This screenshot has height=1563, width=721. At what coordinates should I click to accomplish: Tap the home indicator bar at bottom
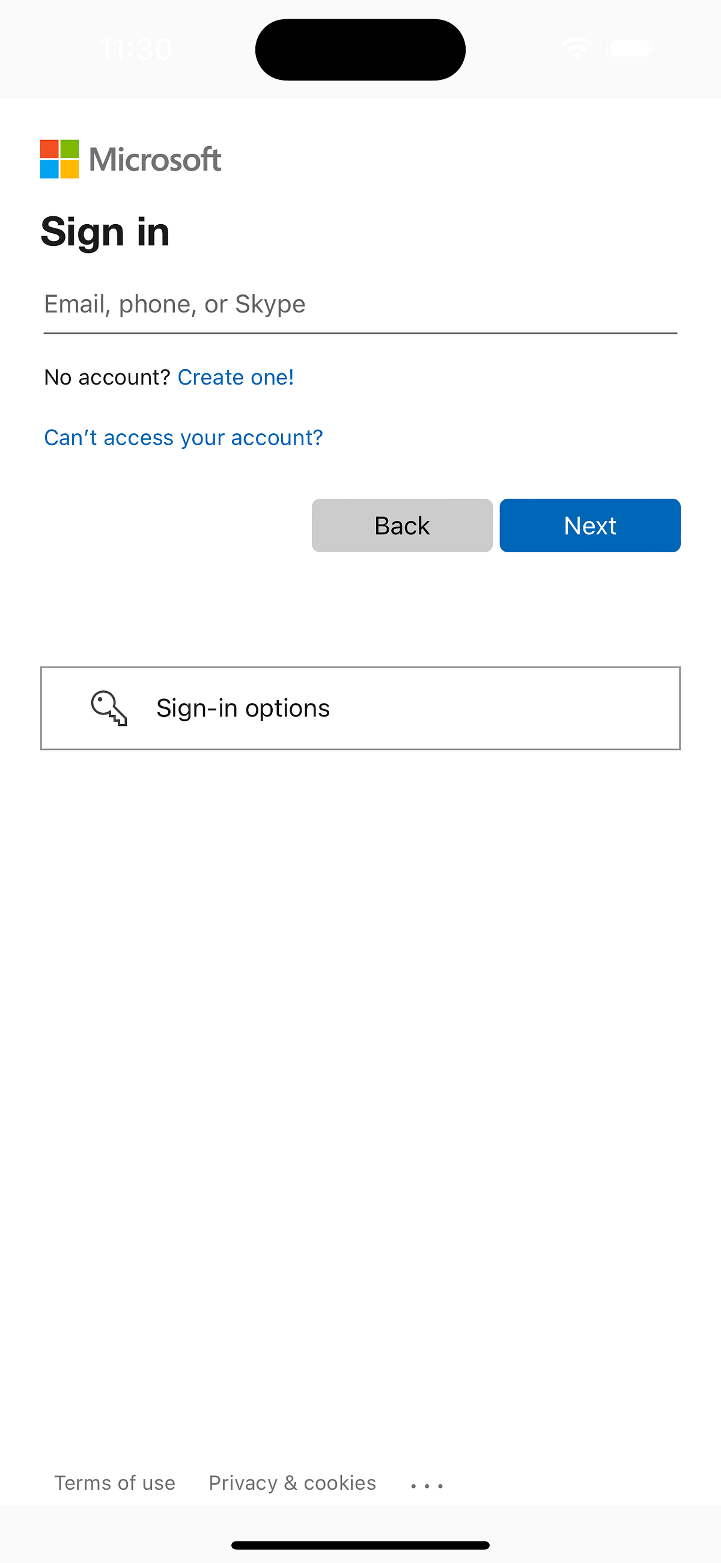click(360, 1544)
